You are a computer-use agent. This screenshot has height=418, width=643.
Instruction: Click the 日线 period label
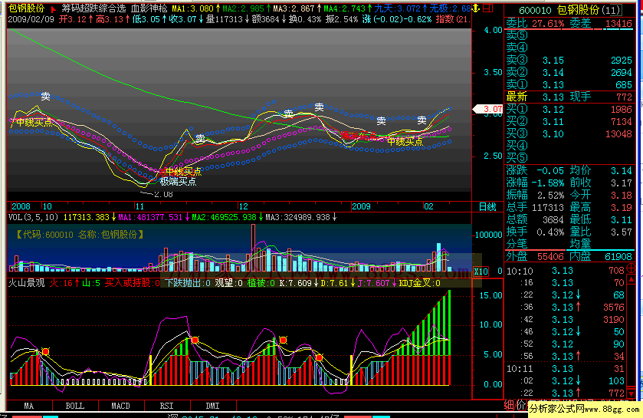tap(487, 207)
